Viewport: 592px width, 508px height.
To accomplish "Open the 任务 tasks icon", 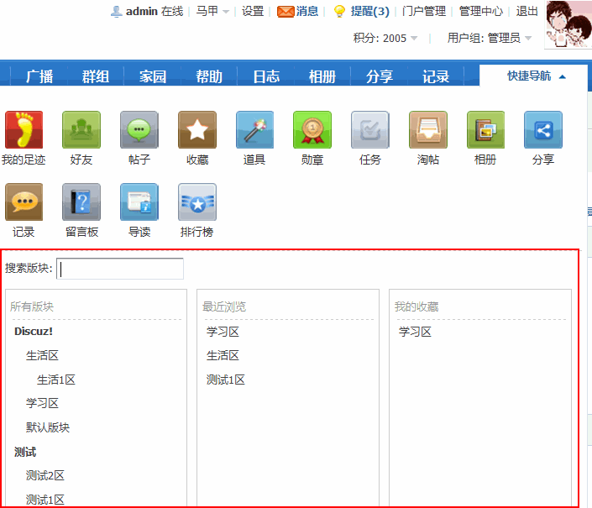I will [370, 130].
